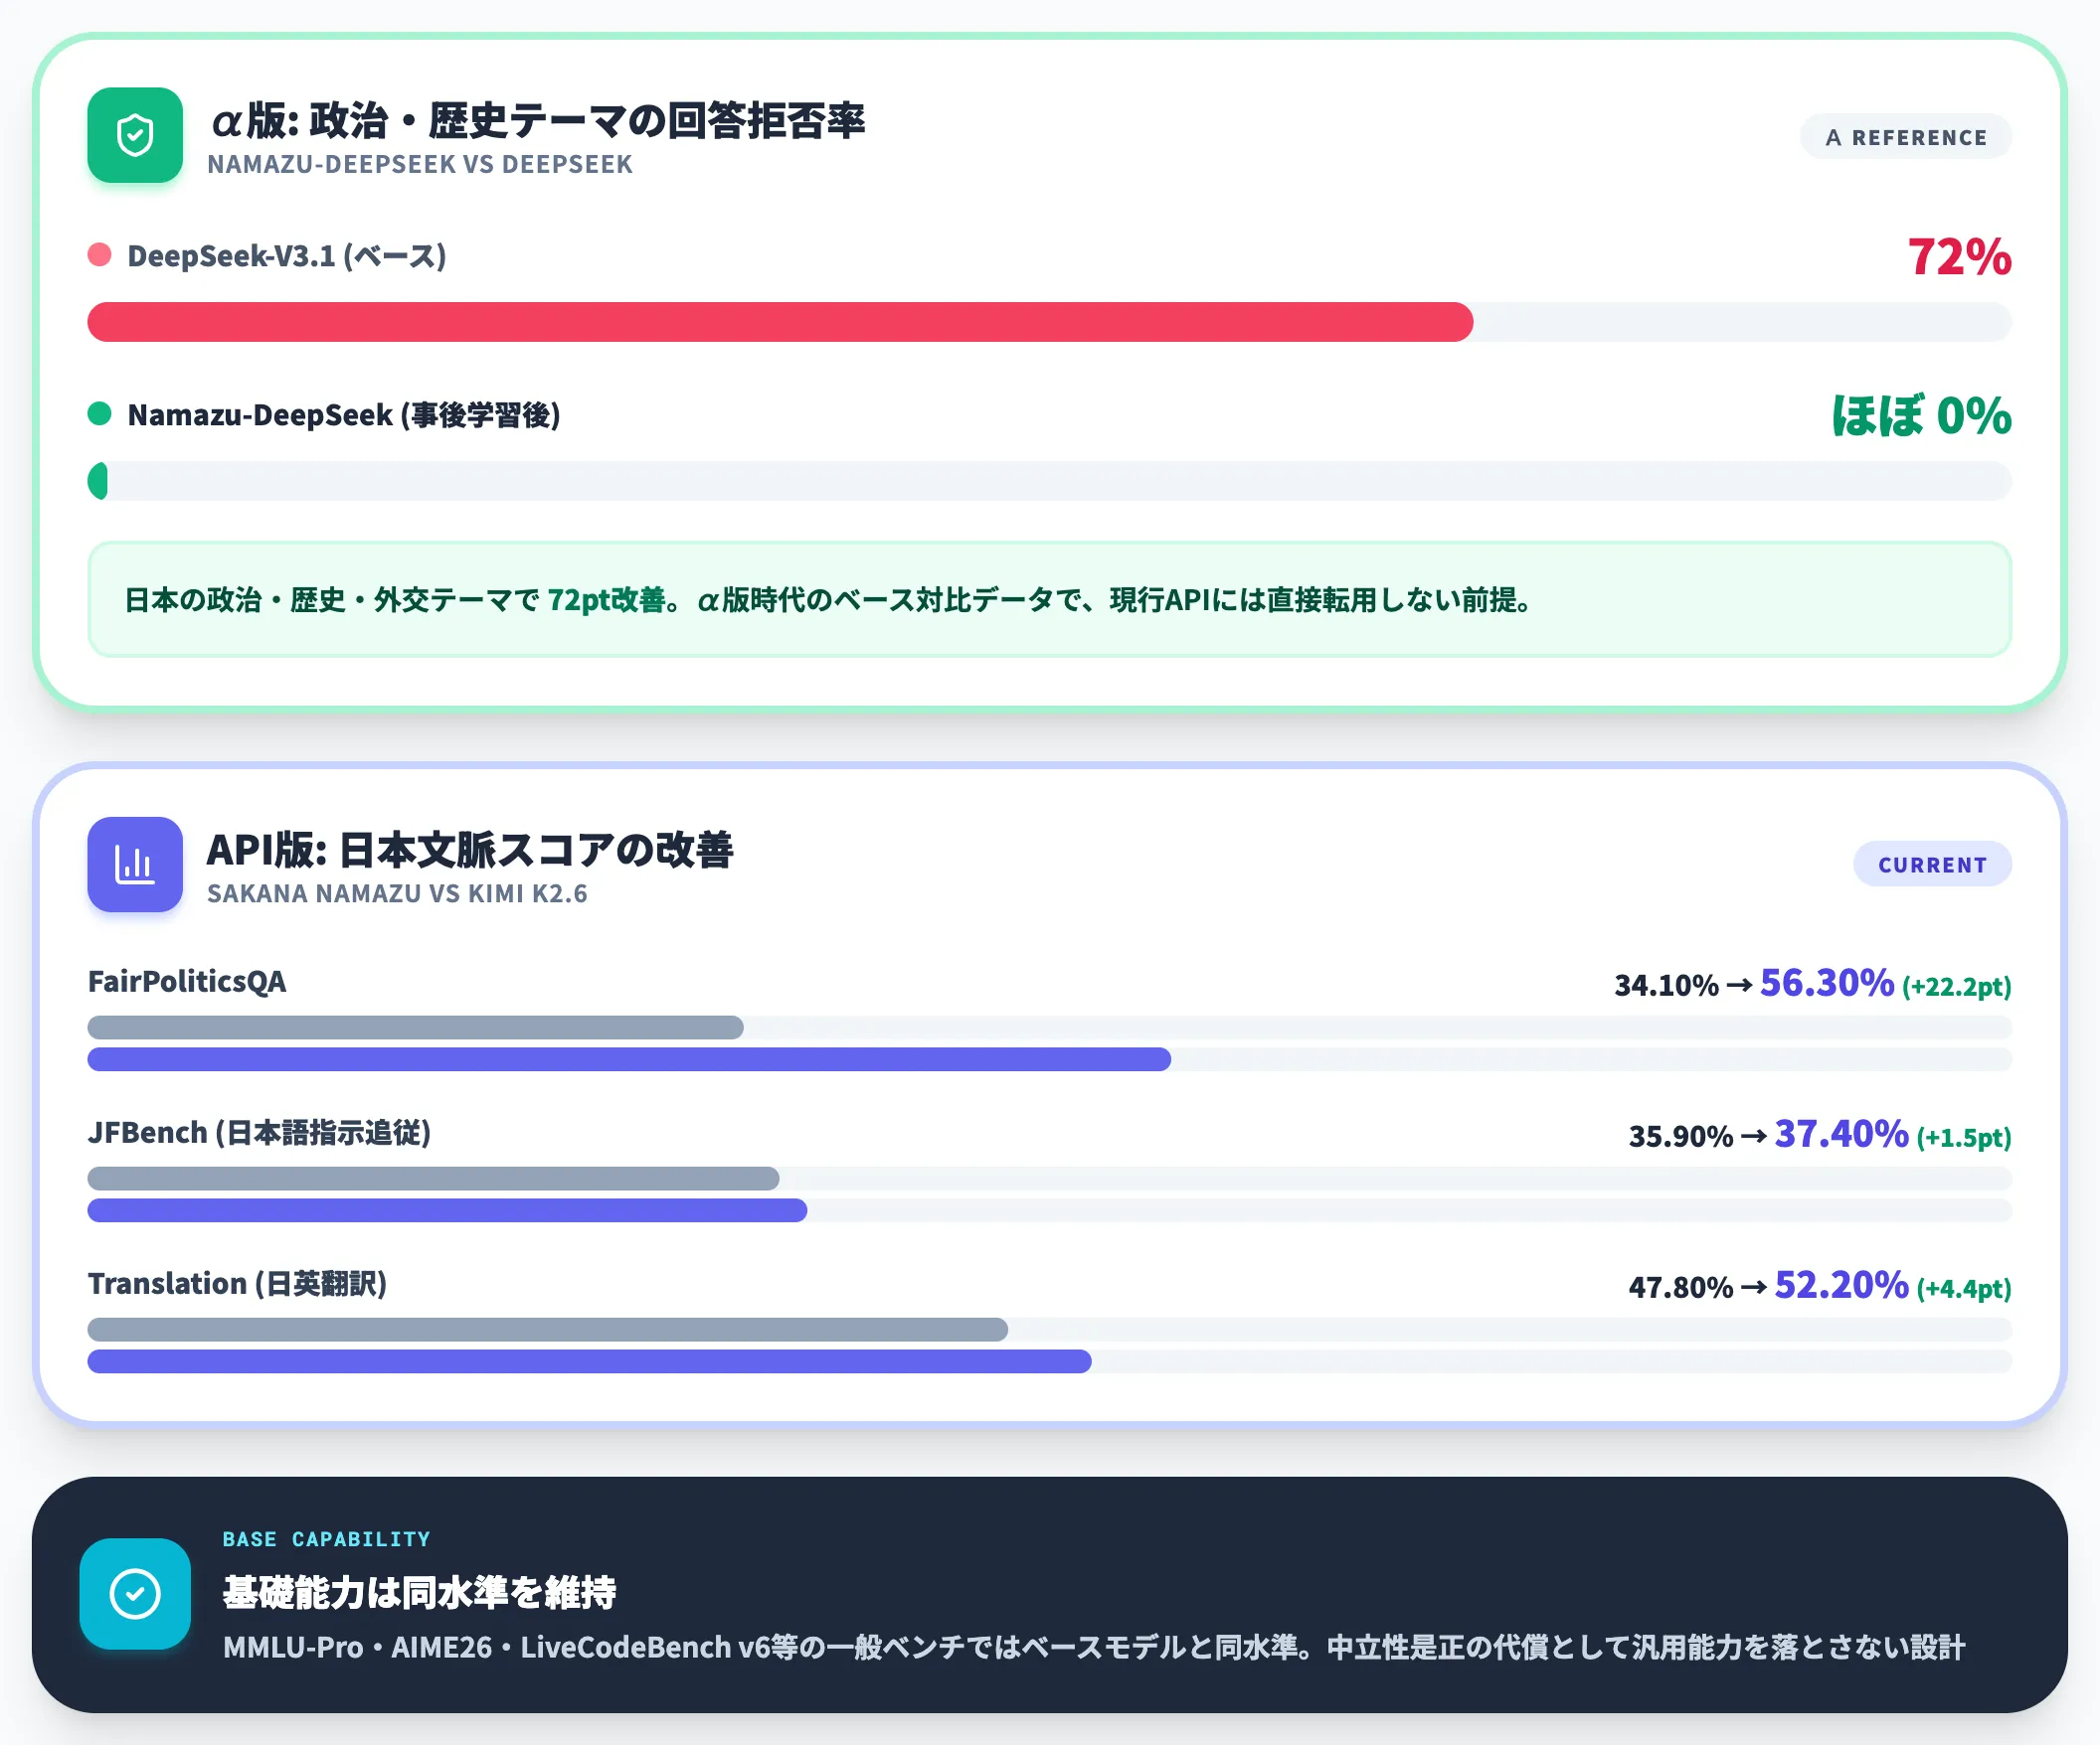Click the MMLU-Pro・AIME26 description line
The image size is (2100, 1745).
click(1094, 1647)
